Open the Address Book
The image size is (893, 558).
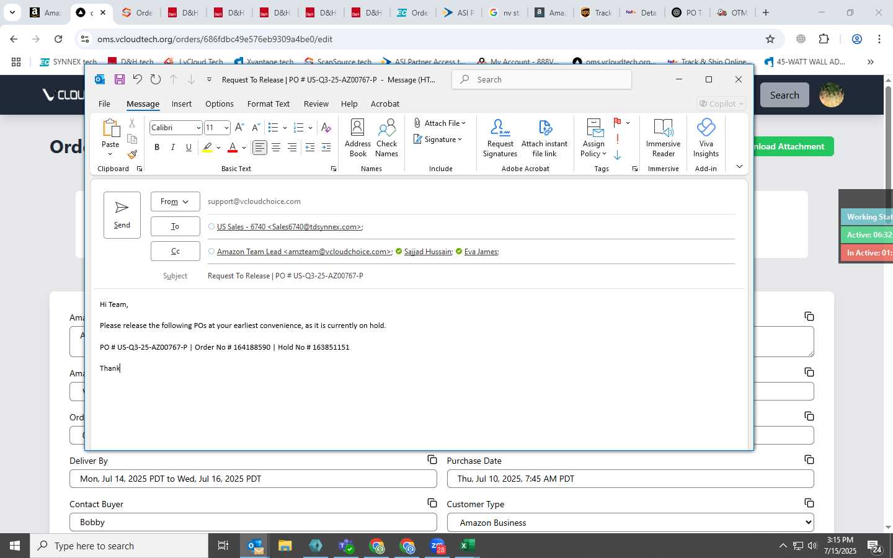[358, 138]
